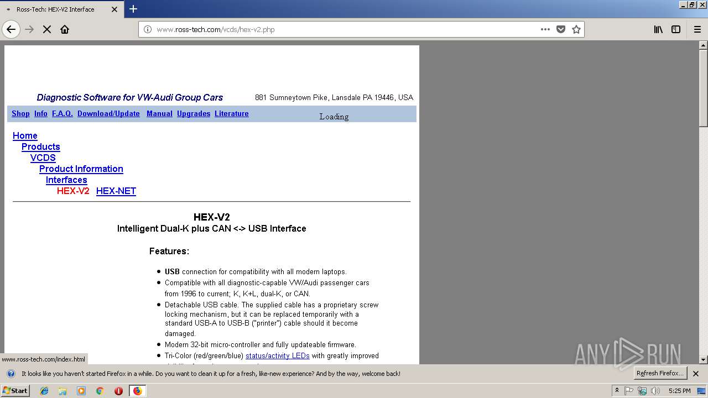The height and width of the screenshot is (398, 708).
Task: Bookmark this page with the star
Action: point(576,29)
